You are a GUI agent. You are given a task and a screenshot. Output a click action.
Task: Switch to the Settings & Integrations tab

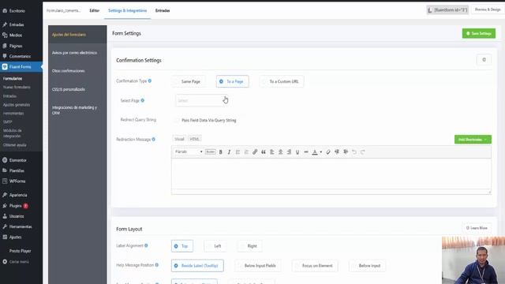(128, 10)
